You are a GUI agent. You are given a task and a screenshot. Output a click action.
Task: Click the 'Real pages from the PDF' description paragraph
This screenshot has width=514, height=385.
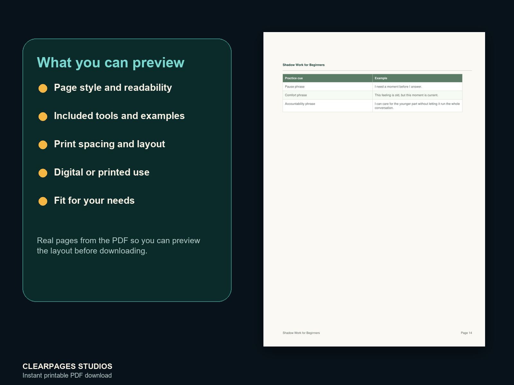pos(119,245)
